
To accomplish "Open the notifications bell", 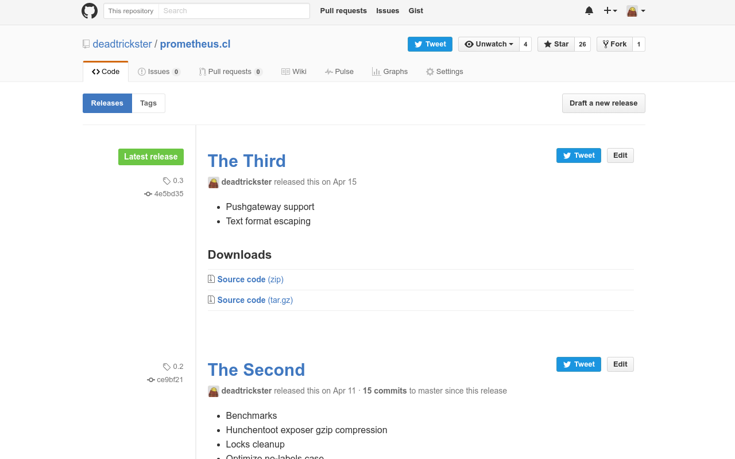I will pyautogui.click(x=589, y=11).
